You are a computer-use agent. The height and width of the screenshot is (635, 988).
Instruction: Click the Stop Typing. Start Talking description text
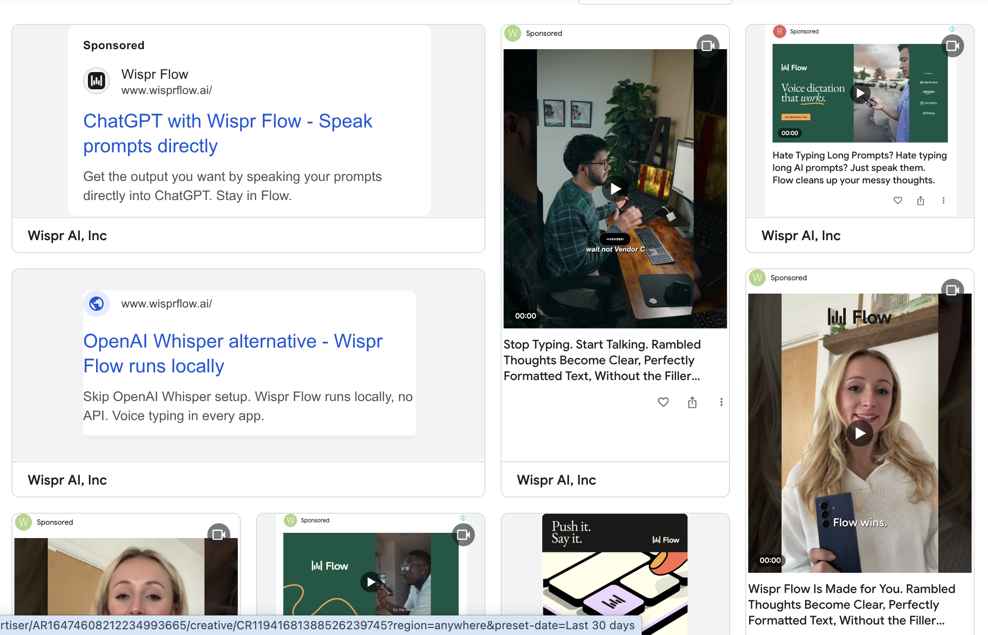602,360
